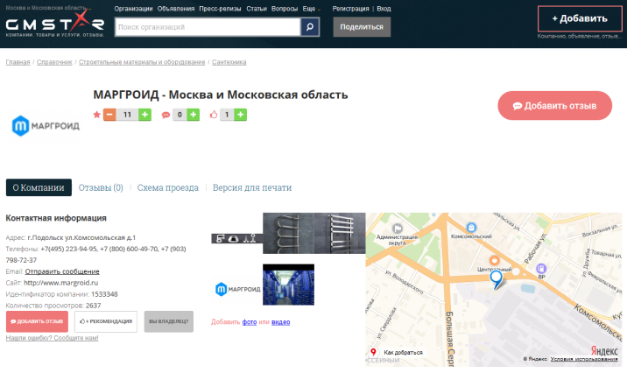Open the blue warehouse photo thumbnail
Viewport: 627px width, 373px height.
[288, 285]
